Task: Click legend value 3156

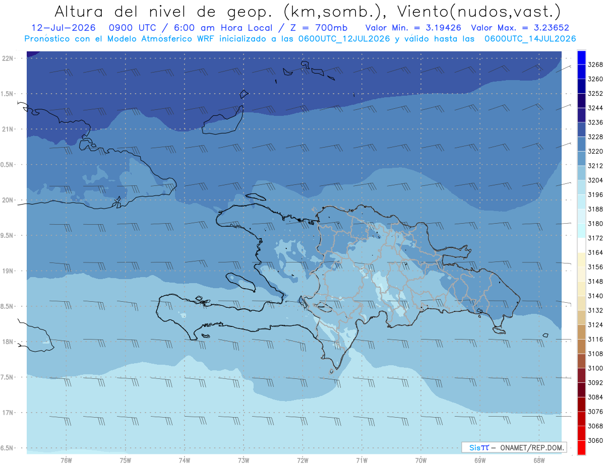Action: [x=595, y=267]
